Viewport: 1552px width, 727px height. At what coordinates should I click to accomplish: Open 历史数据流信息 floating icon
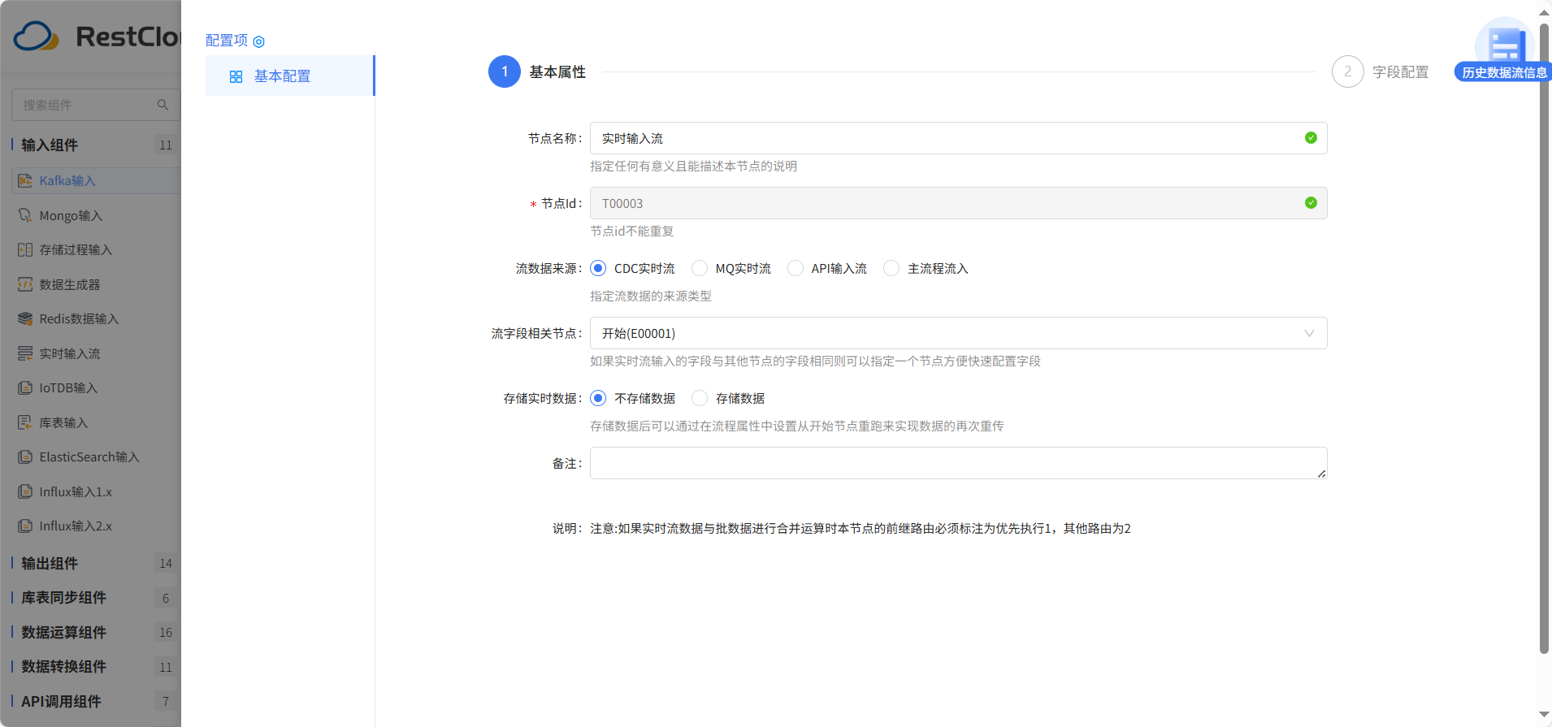pyautogui.click(x=1503, y=50)
